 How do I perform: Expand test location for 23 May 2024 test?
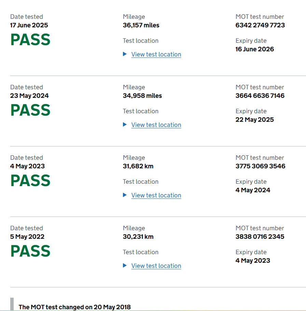coord(156,125)
